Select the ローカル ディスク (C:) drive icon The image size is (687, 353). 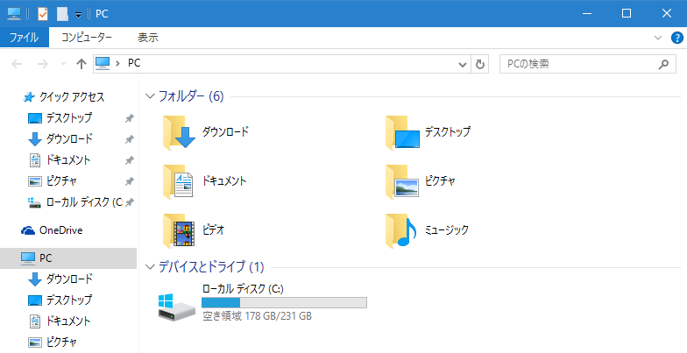(177, 307)
